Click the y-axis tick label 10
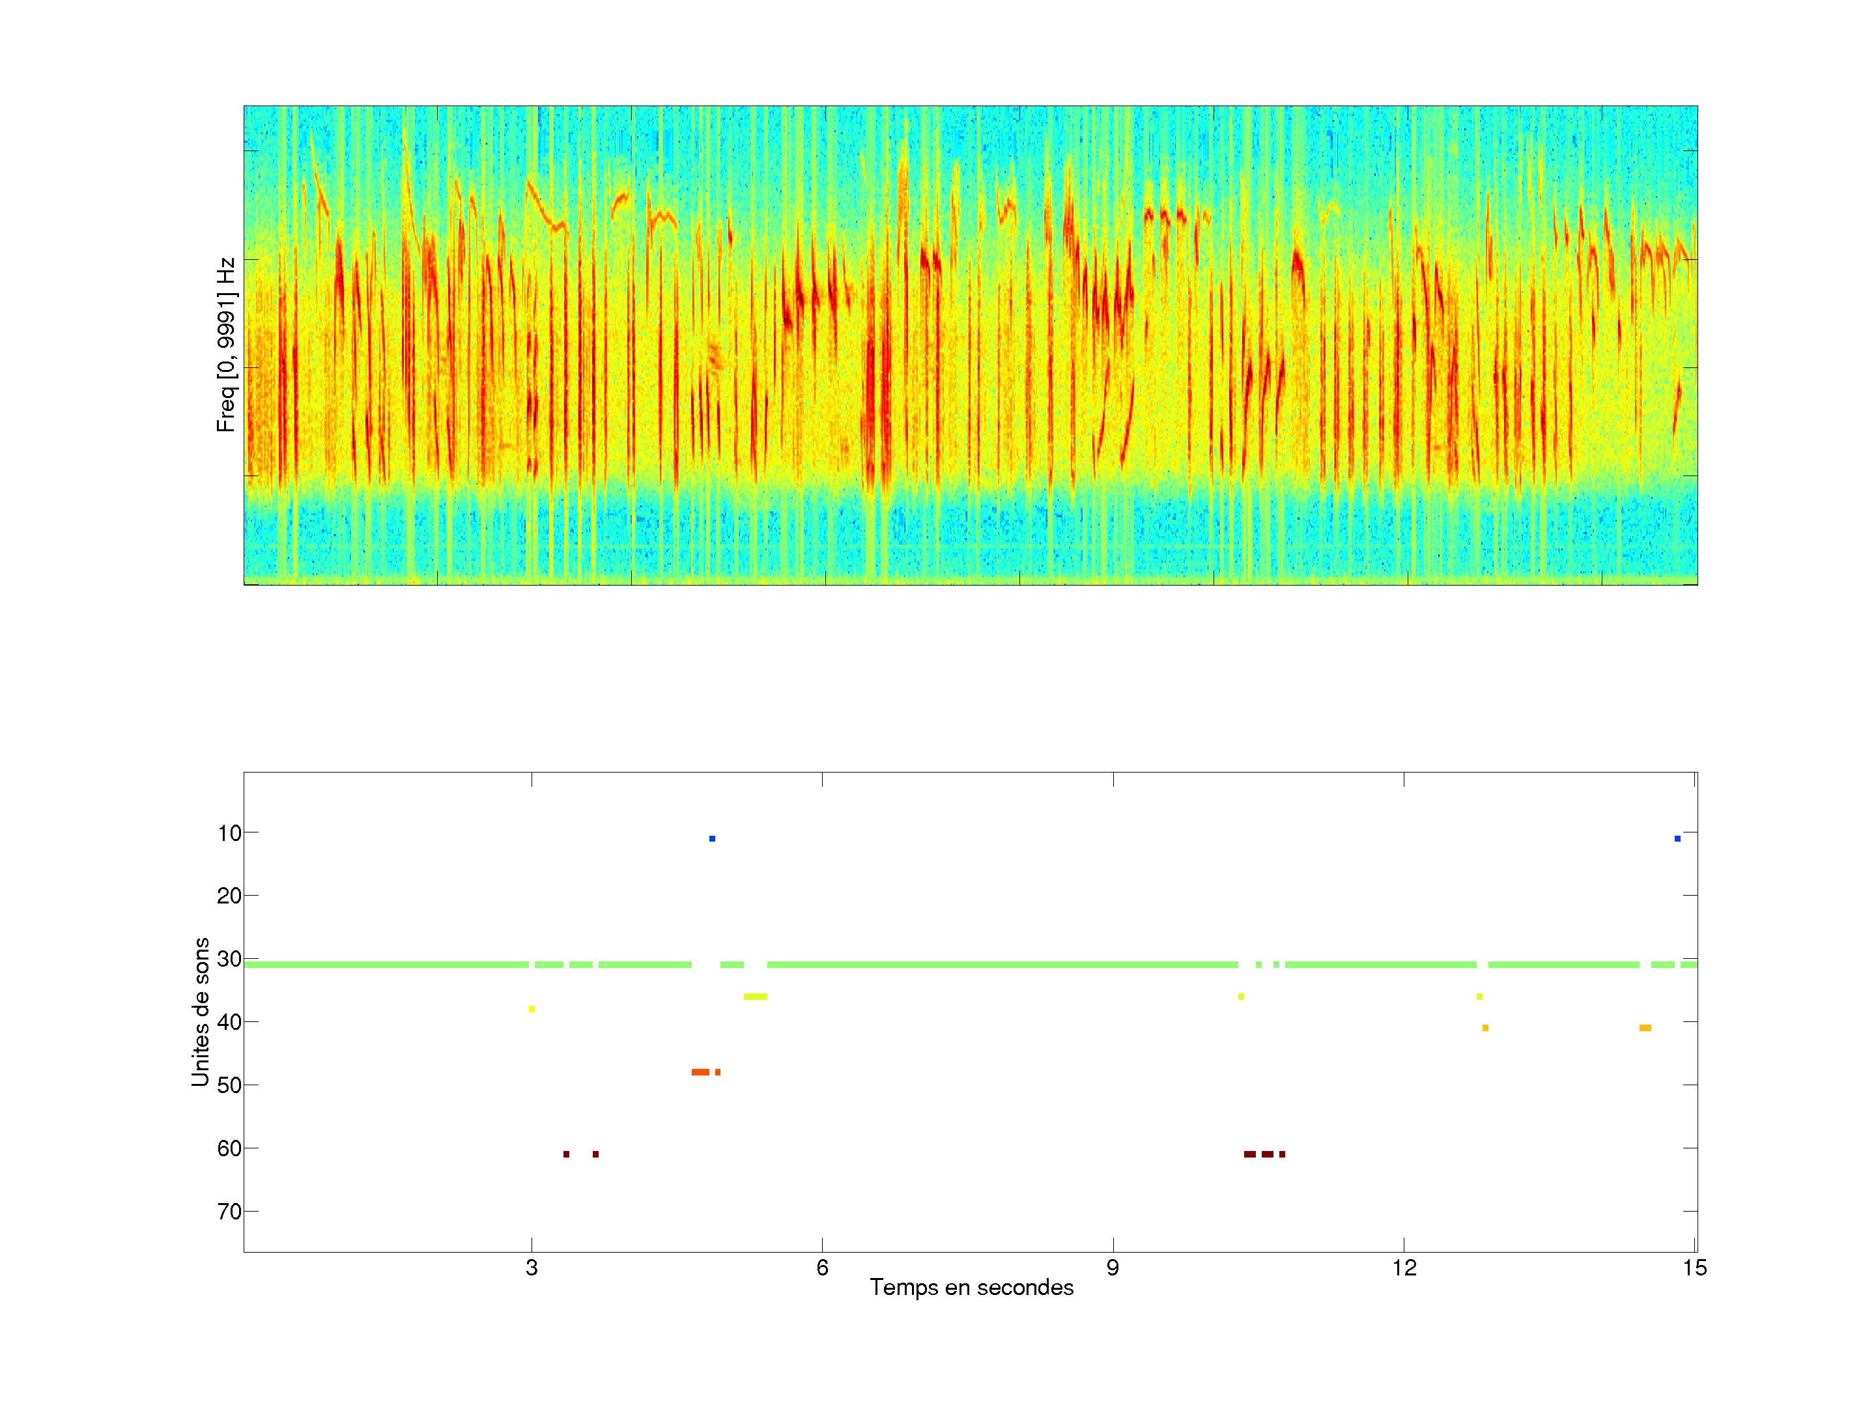The width and height of the screenshot is (1876, 1407). click(x=229, y=833)
